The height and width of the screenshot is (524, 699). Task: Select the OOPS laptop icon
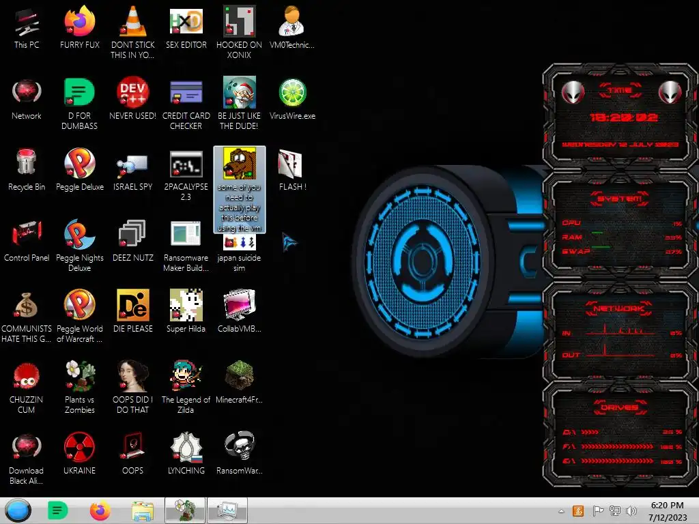(x=133, y=446)
